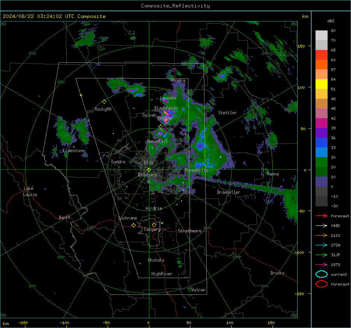Click the yellow diamond marker beside RockyMH
This screenshot has height=328, width=351.
(104, 102)
